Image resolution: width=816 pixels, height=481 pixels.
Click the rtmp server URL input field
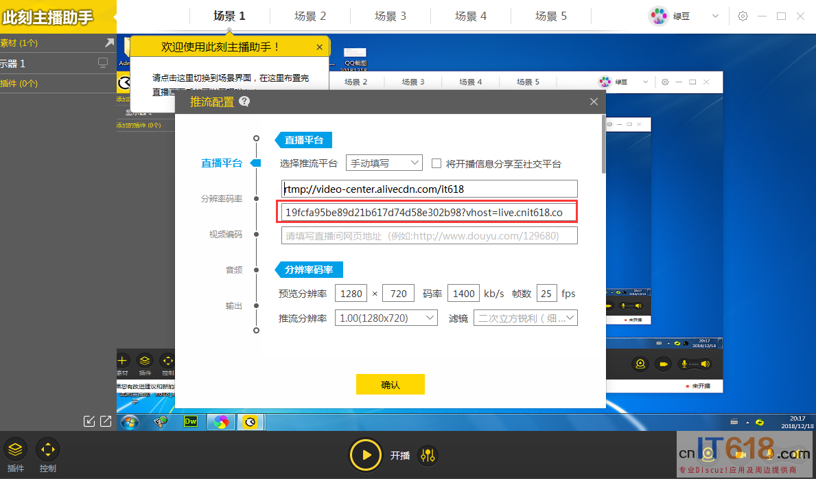pos(429,189)
